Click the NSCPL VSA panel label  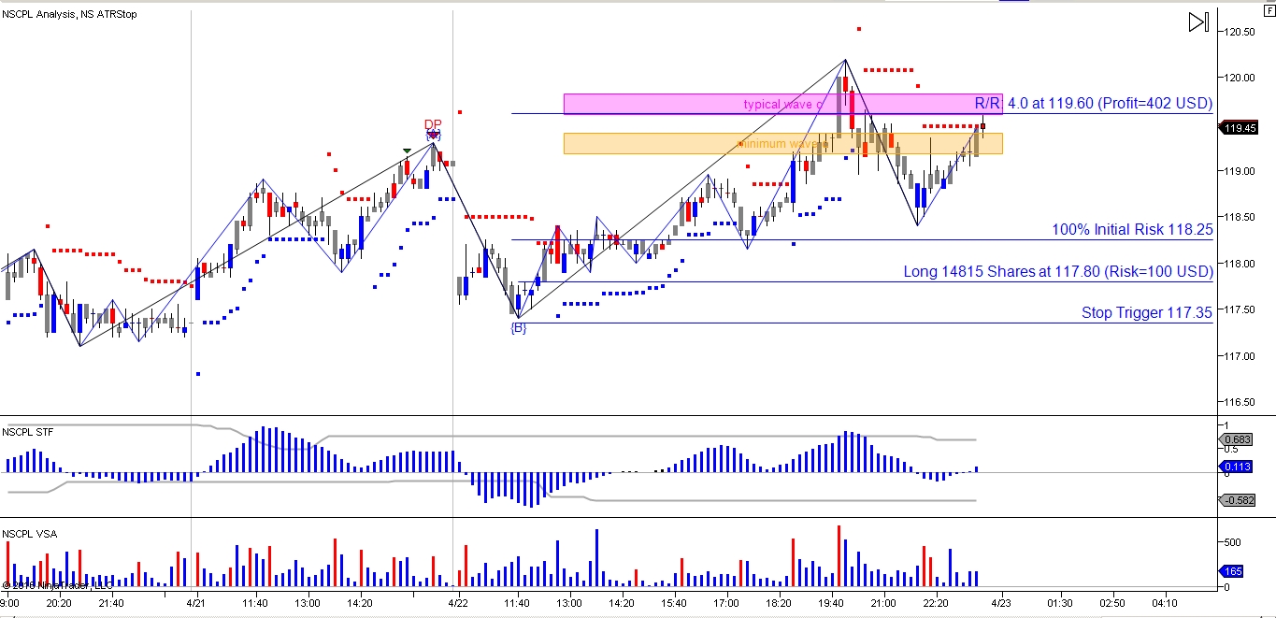pyautogui.click(x=29, y=534)
